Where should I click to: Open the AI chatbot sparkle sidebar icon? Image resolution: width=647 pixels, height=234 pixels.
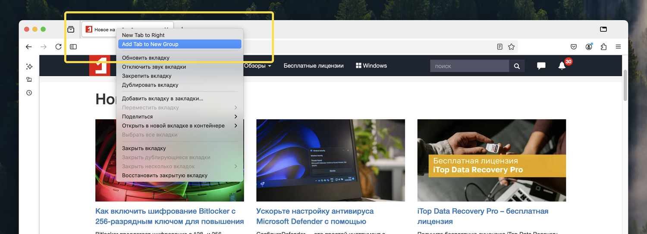coord(29,66)
